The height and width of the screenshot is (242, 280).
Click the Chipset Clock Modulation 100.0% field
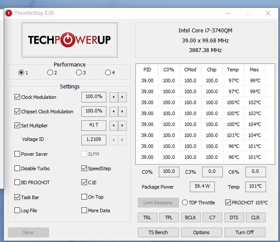pyautogui.click(x=94, y=112)
